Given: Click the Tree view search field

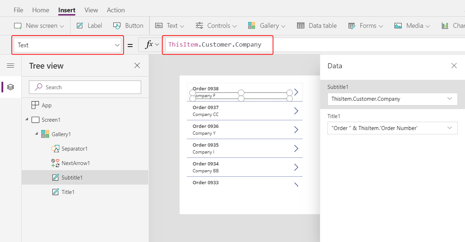Looking at the screenshot, I should point(85,87).
